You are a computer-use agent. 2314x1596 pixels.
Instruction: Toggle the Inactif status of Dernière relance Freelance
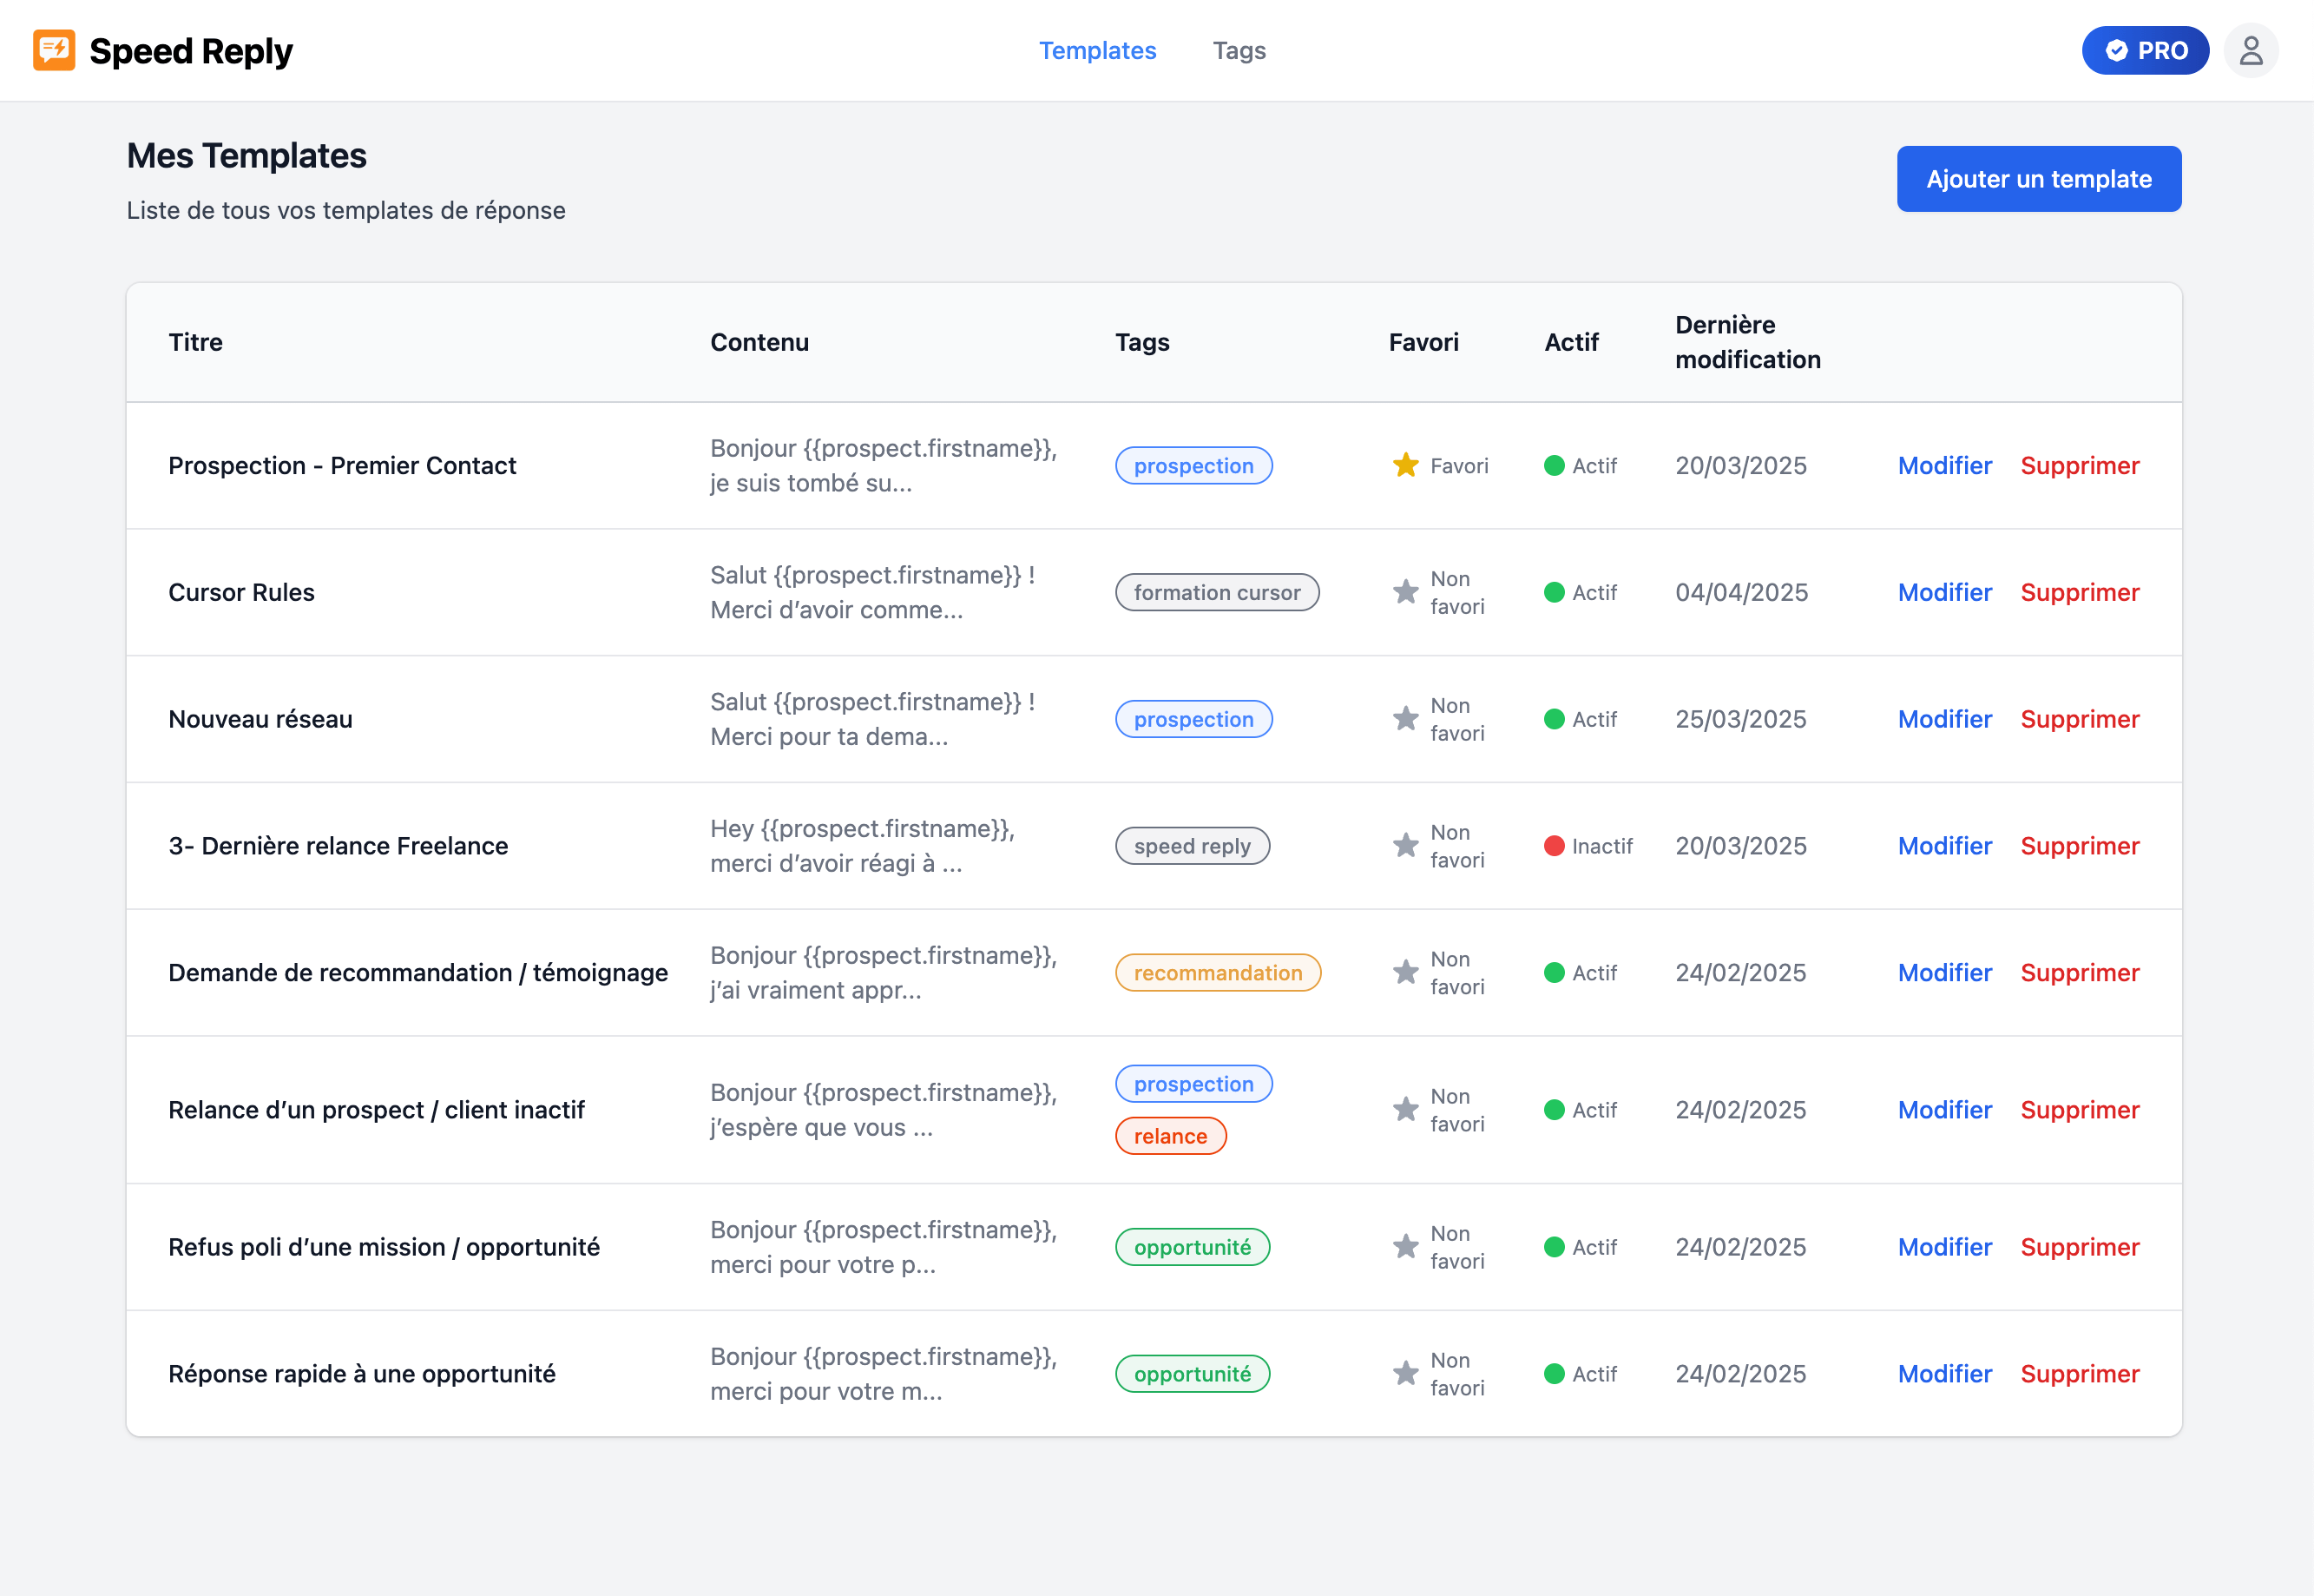click(x=1555, y=846)
